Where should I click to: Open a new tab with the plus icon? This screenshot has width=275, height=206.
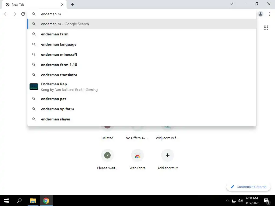coord(73,5)
